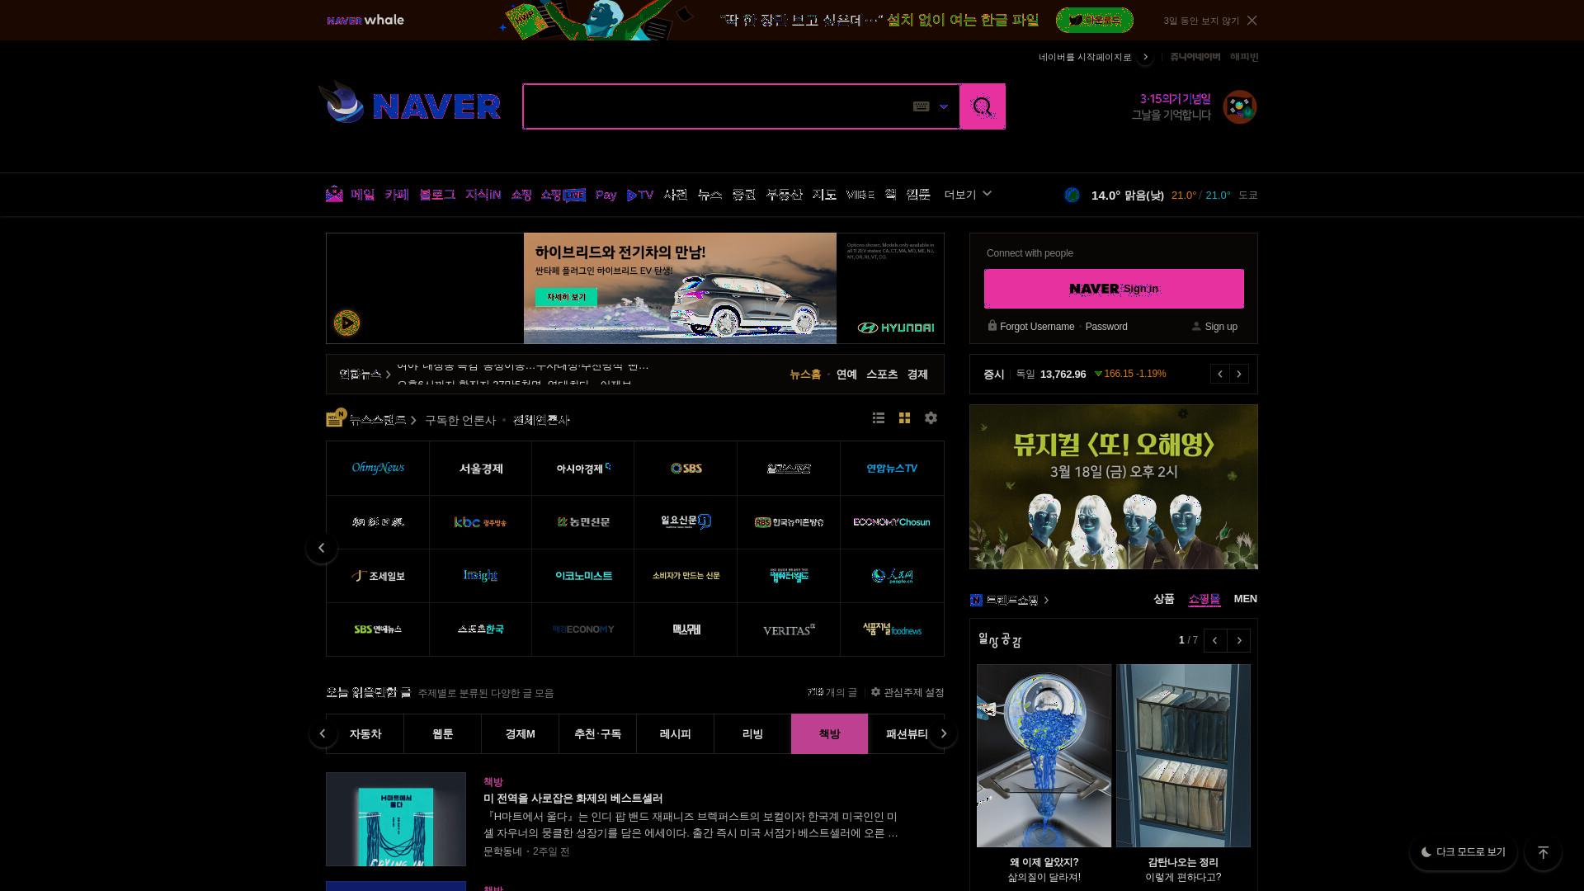Click the ECONOMYChosun logo

coord(892,522)
